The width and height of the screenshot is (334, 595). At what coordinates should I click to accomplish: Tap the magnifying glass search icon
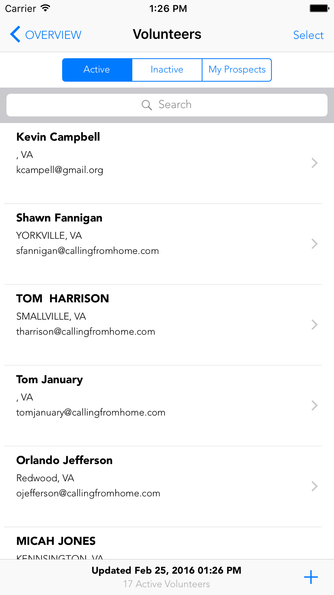click(x=147, y=105)
